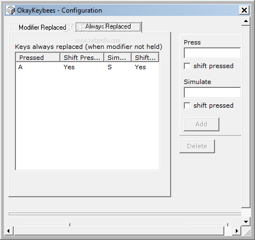Focus the Press key input field
The width and height of the screenshot is (255, 240).
coord(212,53)
